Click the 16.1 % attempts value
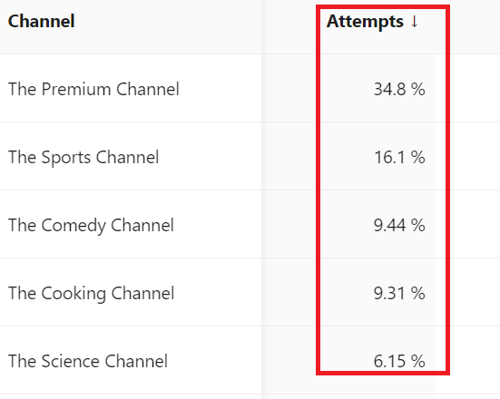 click(x=399, y=157)
